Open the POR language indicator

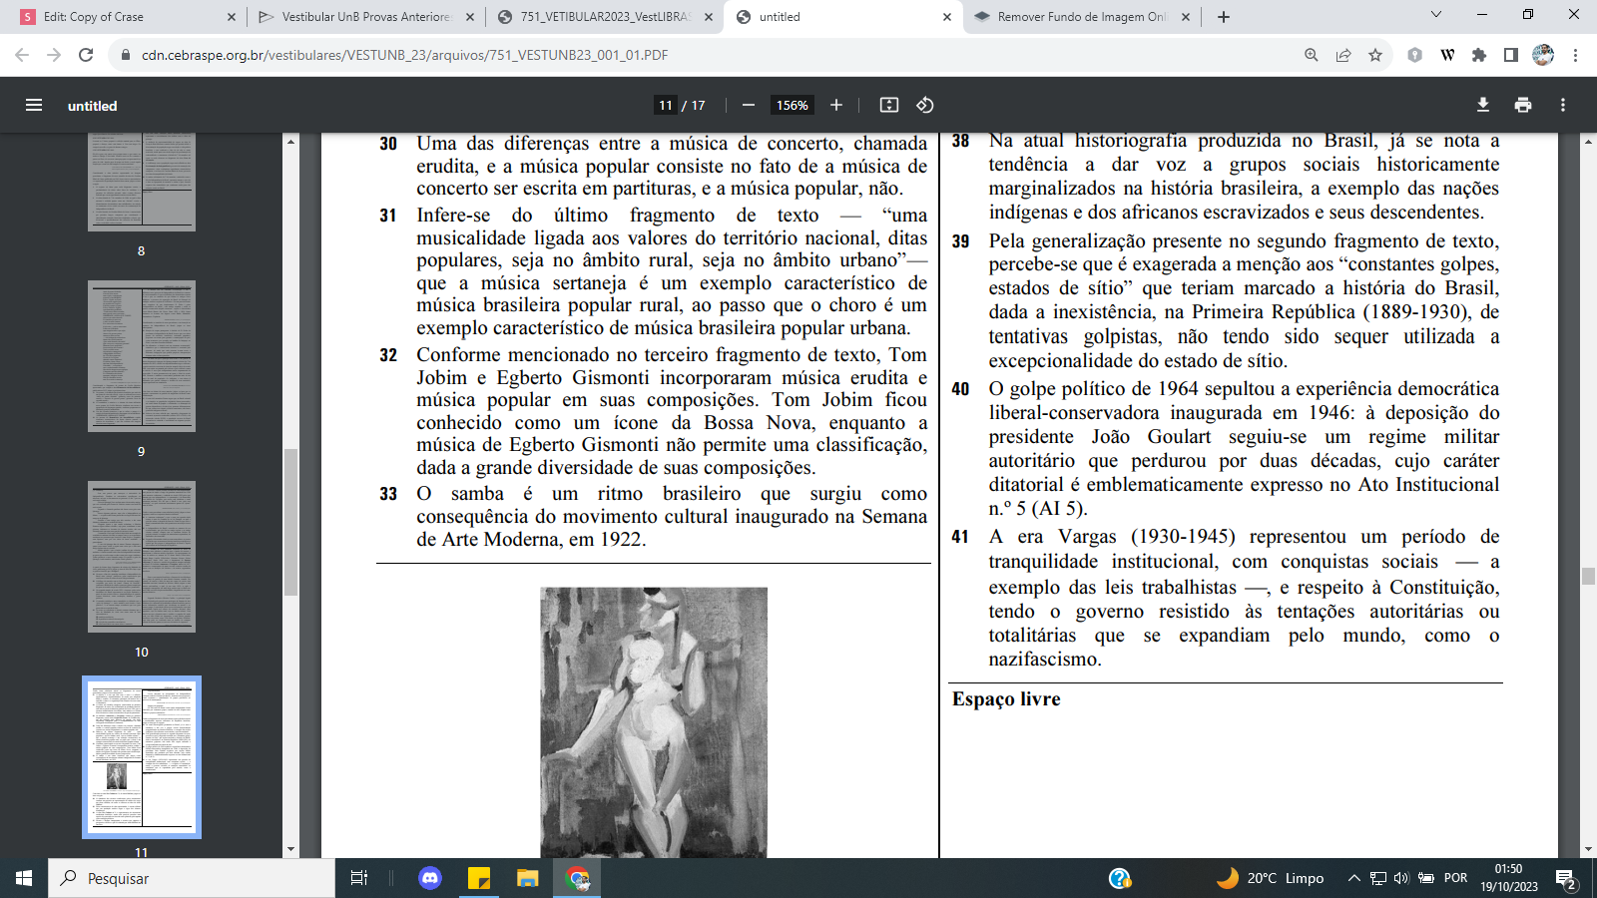pyautogui.click(x=1456, y=878)
